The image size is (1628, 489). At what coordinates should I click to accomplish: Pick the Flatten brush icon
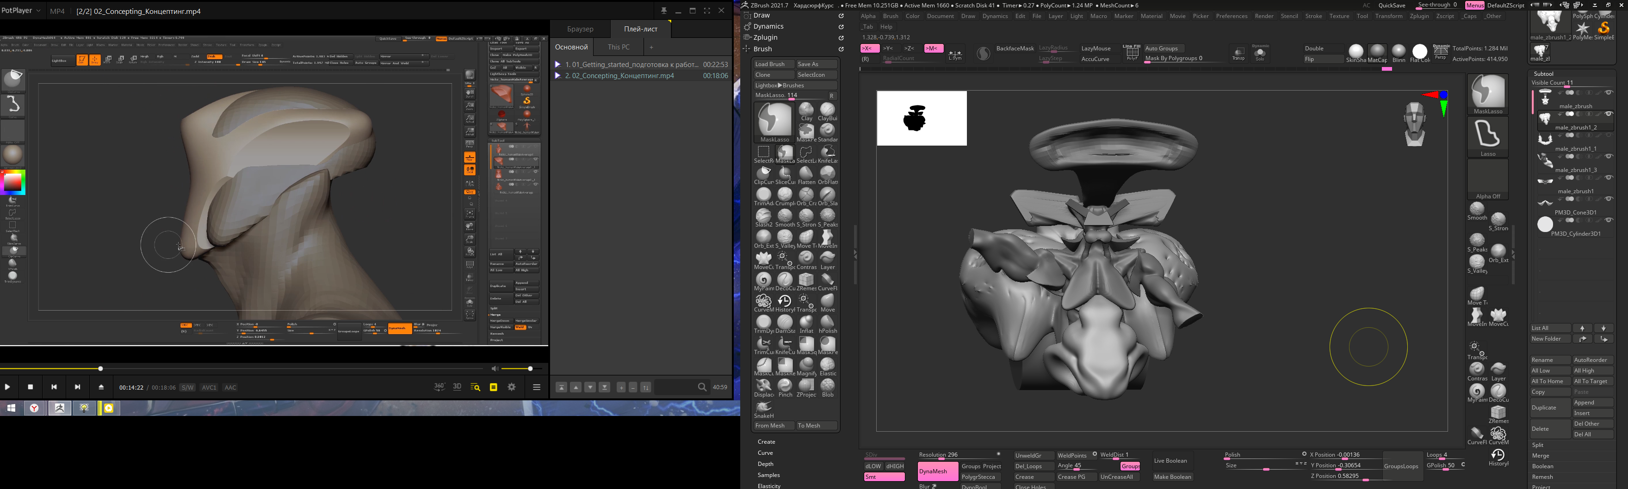[x=806, y=176]
